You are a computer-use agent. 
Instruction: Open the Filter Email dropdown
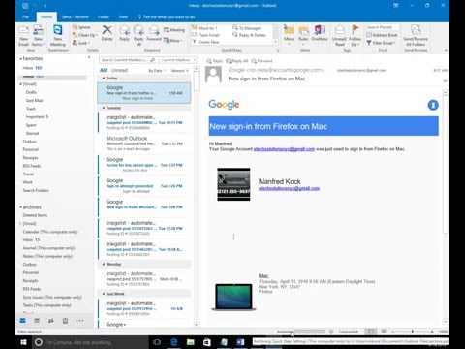coord(381,43)
